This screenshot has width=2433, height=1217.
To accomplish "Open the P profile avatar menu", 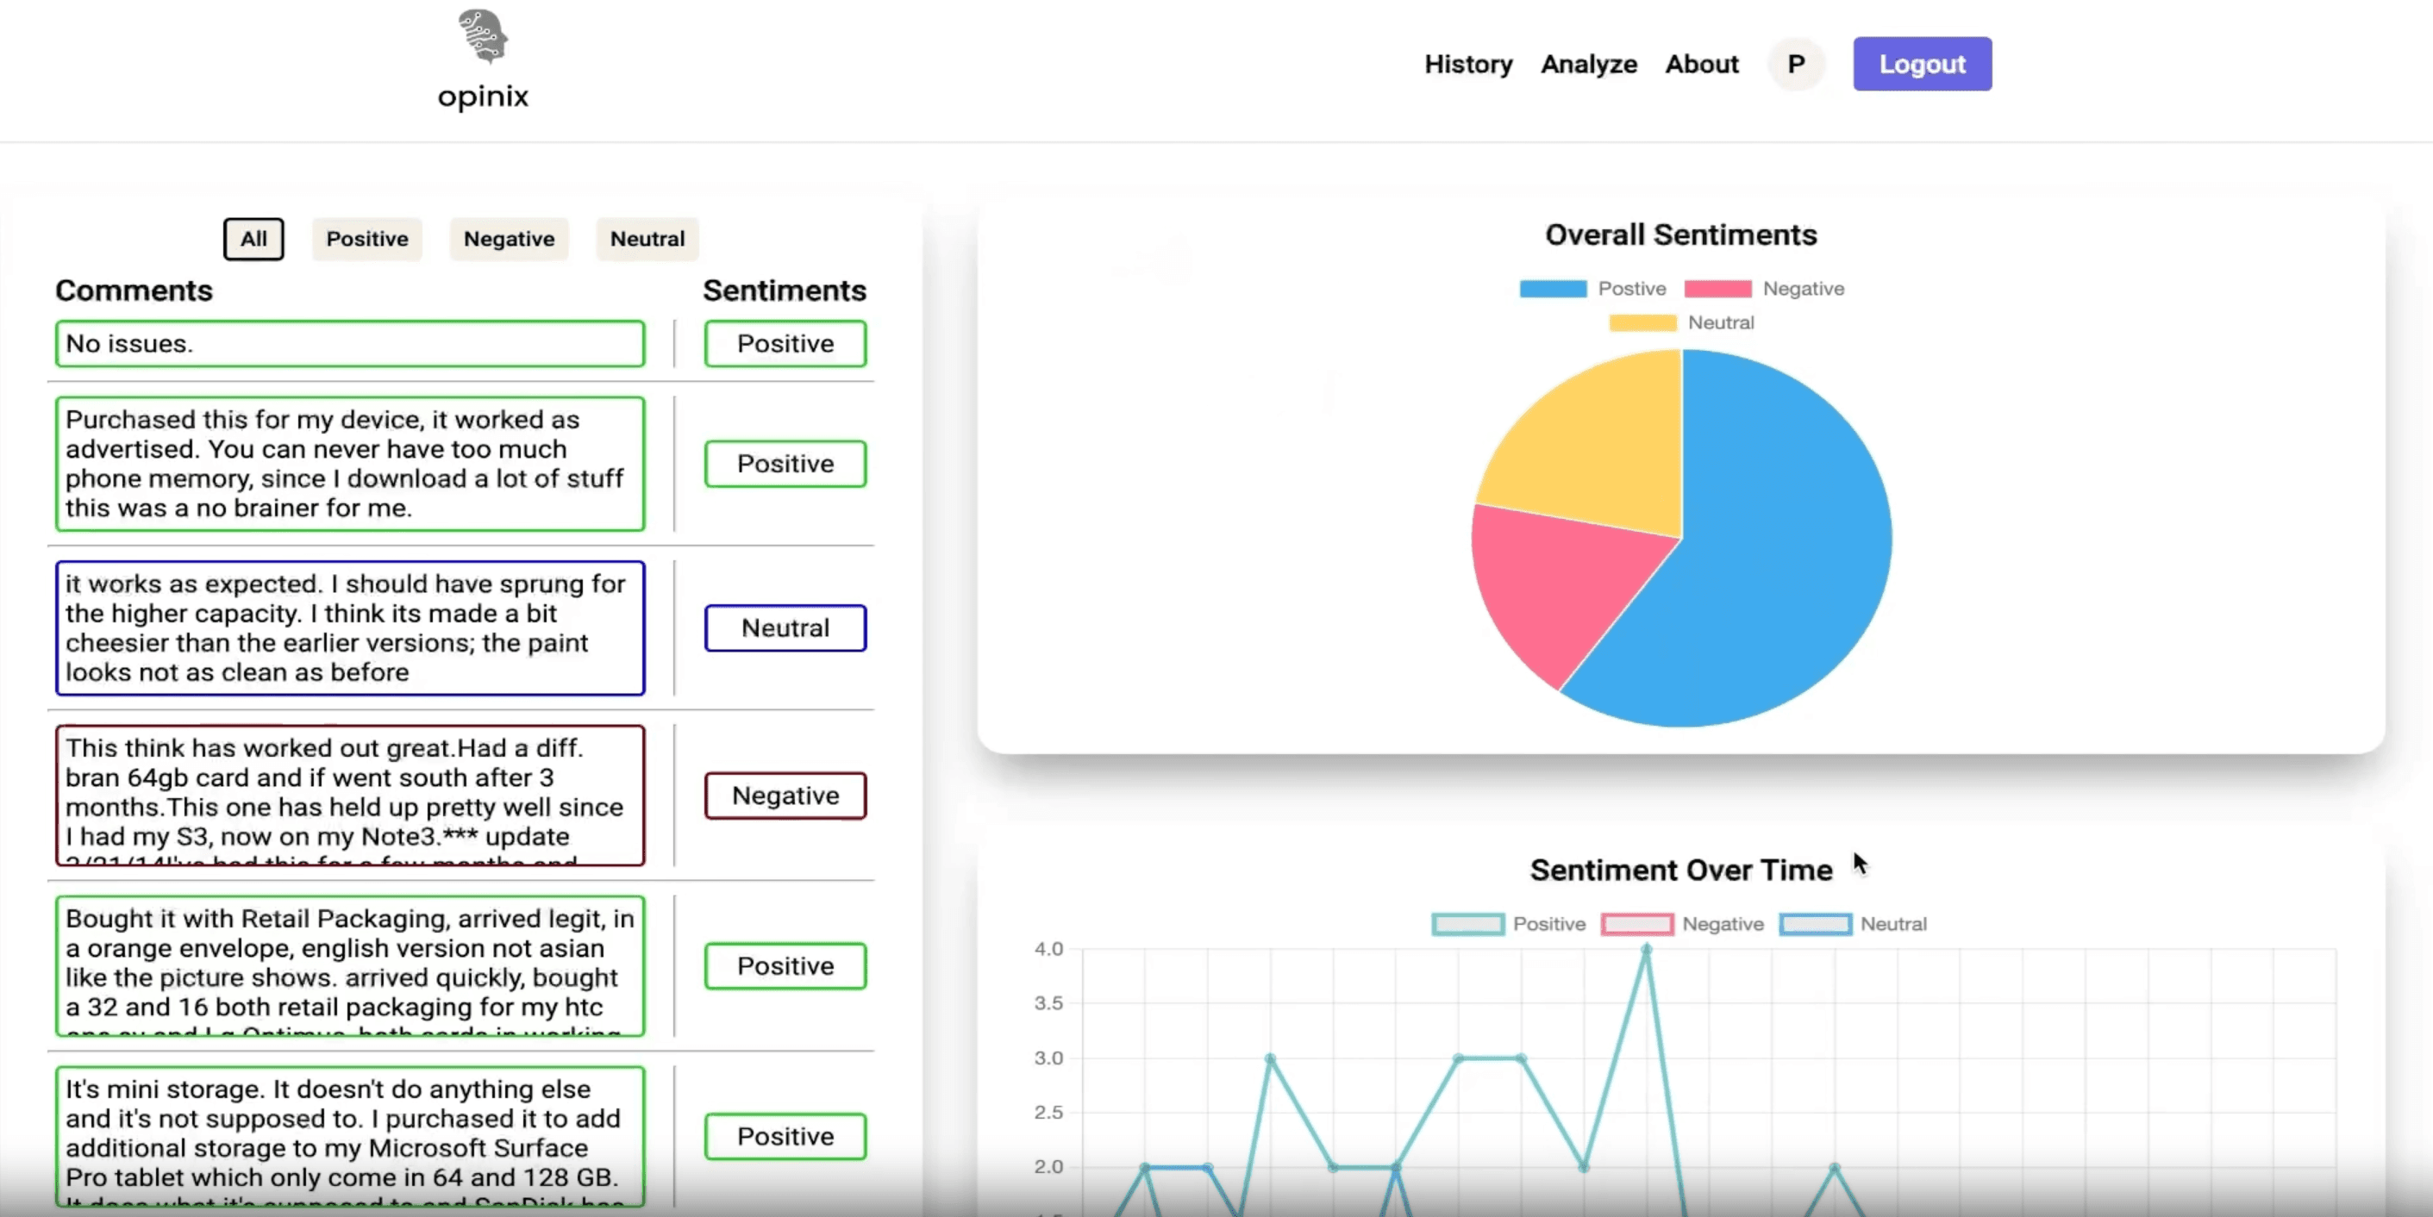I will [x=1796, y=63].
